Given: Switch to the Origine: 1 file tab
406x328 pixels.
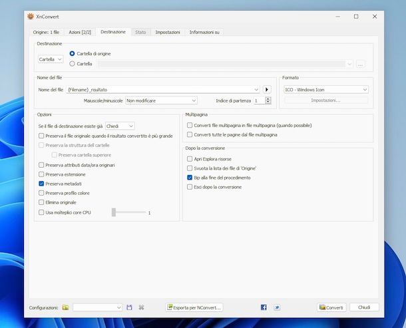Looking at the screenshot, I should coord(46,32).
